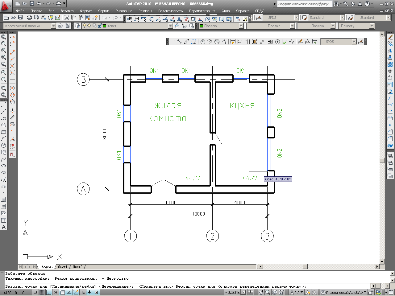Close the floating dimension toolbar
The height and width of the screenshot is (296, 395).
coord(365,40)
